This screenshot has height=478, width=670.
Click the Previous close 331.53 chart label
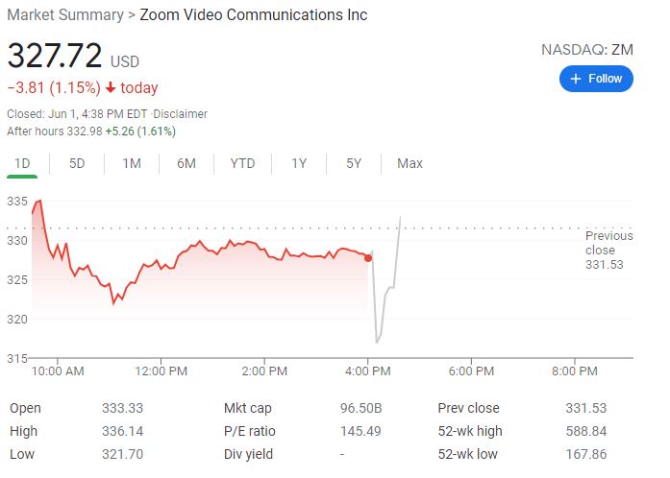coord(608,250)
